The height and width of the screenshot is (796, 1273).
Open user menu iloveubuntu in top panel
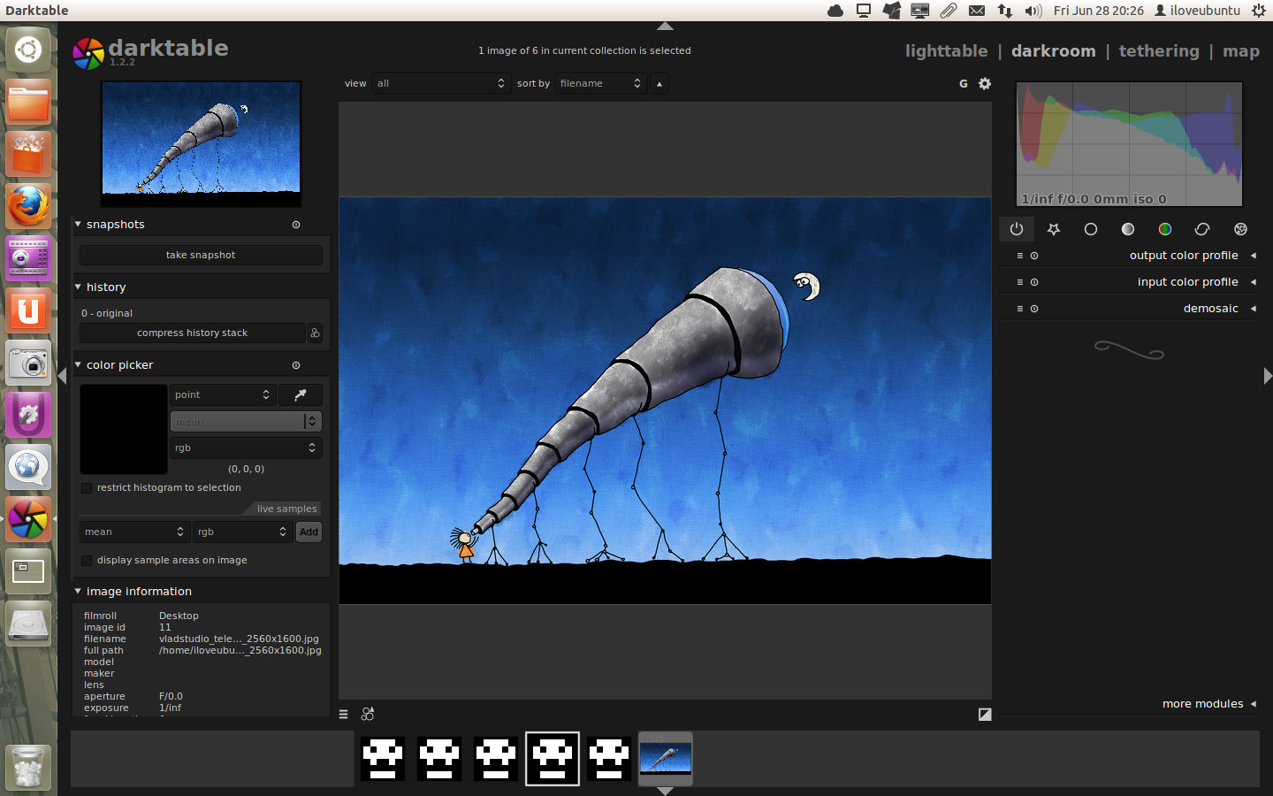click(1198, 11)
